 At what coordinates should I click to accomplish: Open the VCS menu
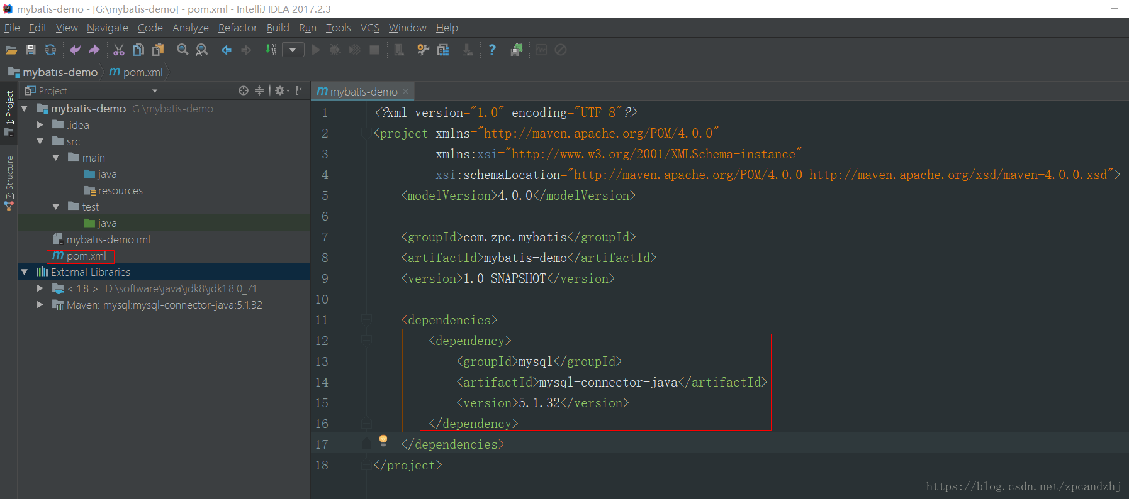tap(370, 28)
